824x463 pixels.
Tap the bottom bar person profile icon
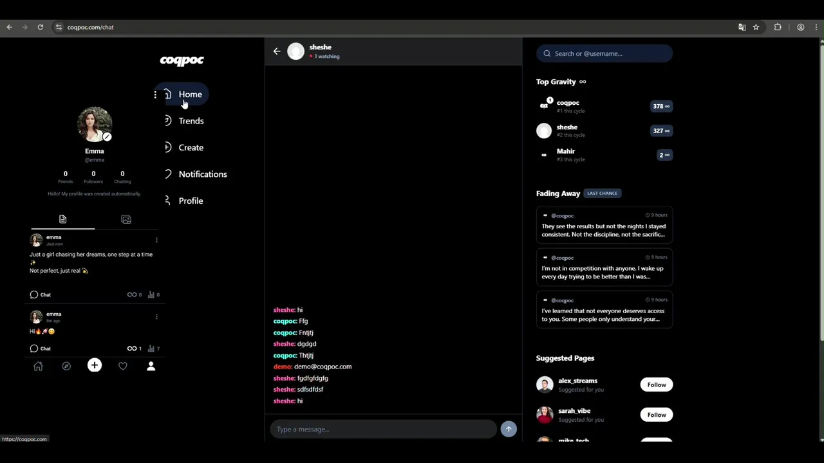pyautogui.click(x=151, y=366)
